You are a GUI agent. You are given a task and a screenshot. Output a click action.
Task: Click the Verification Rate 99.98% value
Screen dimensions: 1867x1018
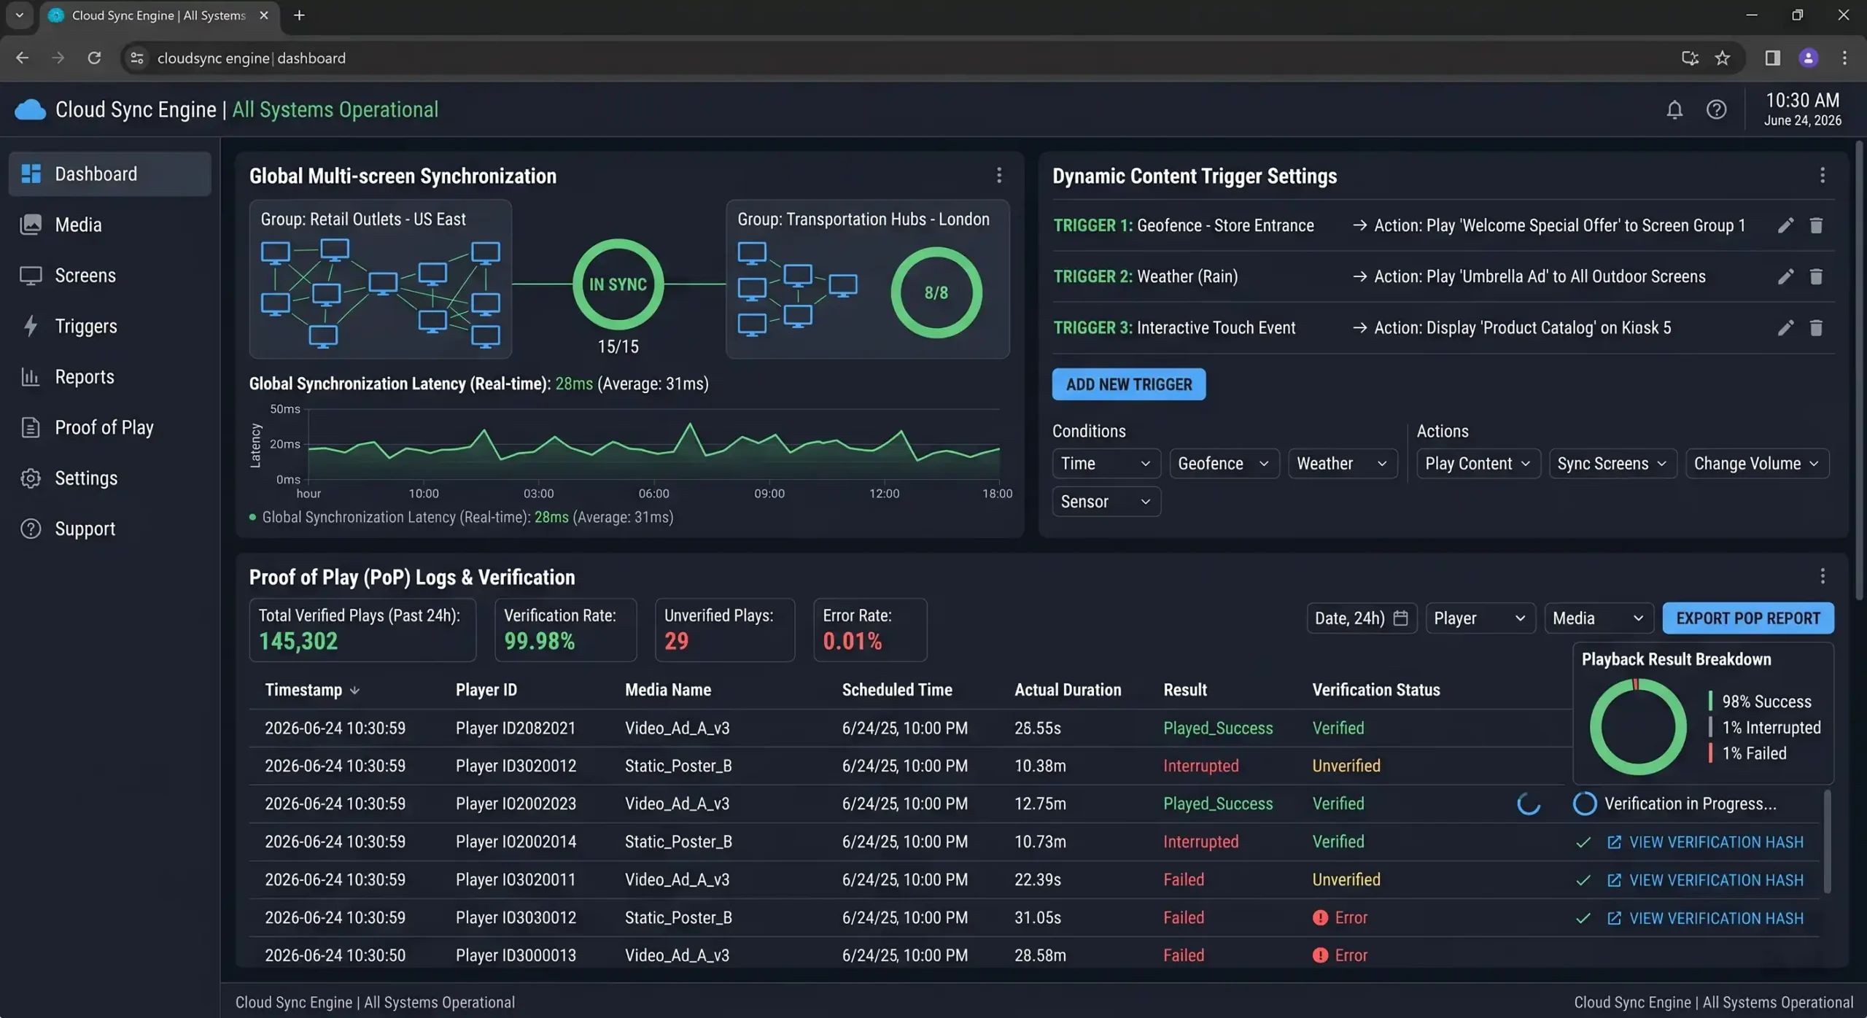539,642
